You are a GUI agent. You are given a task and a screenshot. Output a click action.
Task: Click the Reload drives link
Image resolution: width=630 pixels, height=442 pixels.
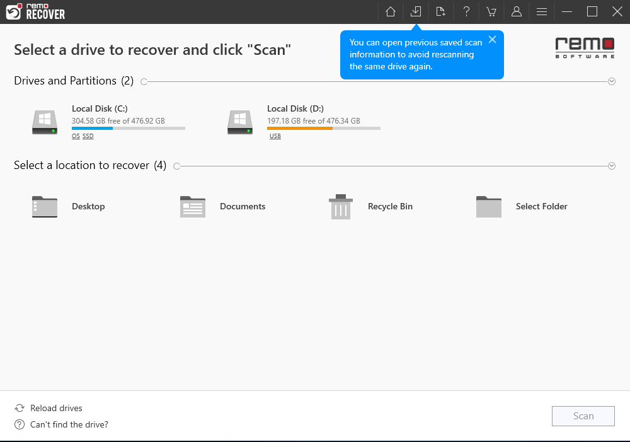point(56,408)
